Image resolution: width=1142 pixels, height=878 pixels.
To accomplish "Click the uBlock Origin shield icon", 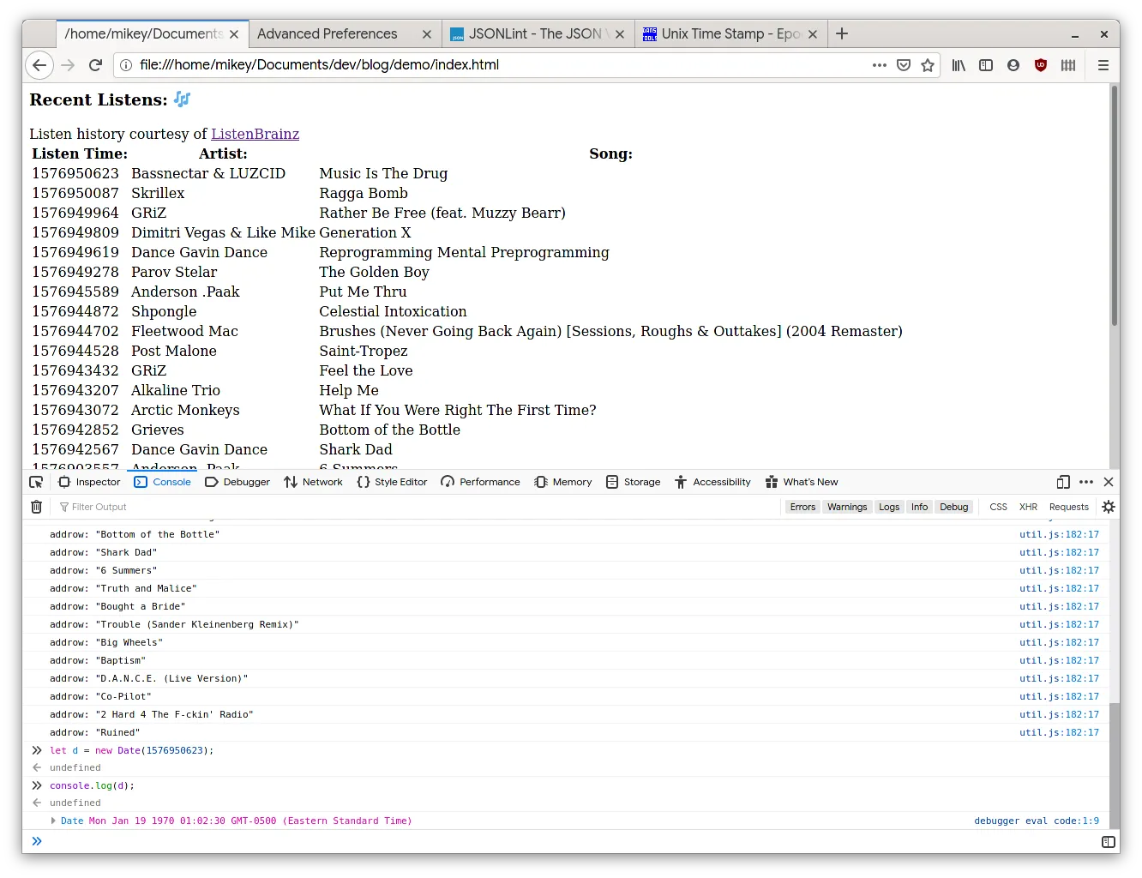I will coord(1041,65).
